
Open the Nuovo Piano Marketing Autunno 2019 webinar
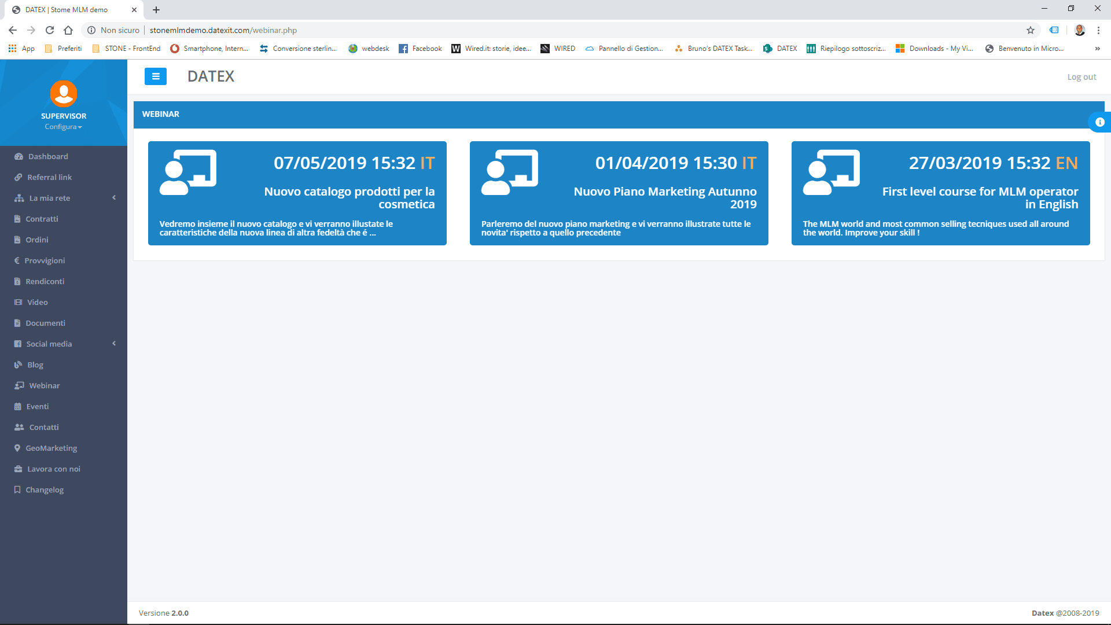tap(619, 193)
